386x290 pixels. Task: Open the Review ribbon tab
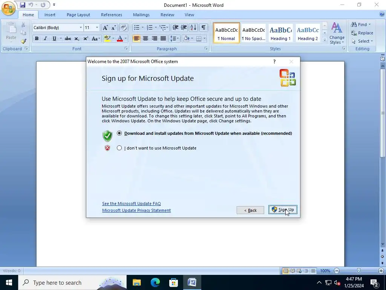[167, 15]
